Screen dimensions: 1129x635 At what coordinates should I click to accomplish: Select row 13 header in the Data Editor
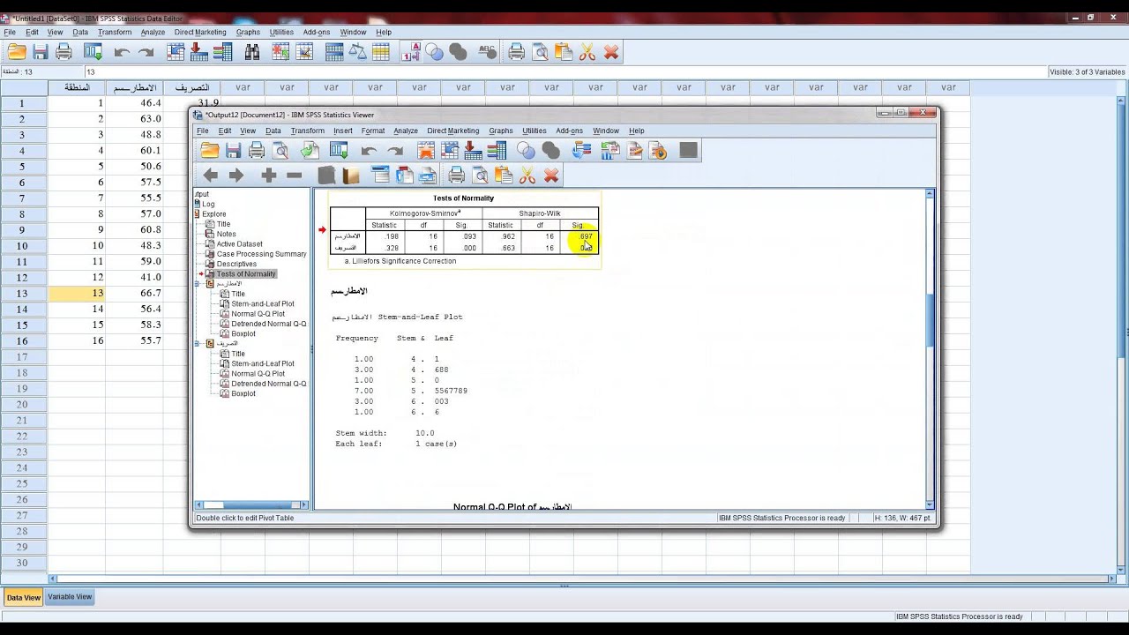(24, 294)
